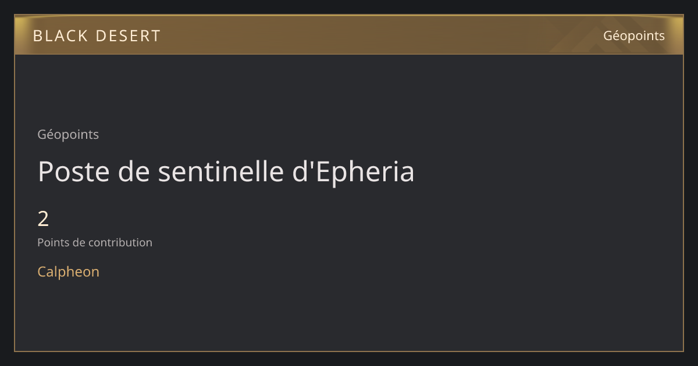Select the small grey Géopoints breadcrumb
The width and height of the screenshot is (698, 366).
(x=68, y=135)
